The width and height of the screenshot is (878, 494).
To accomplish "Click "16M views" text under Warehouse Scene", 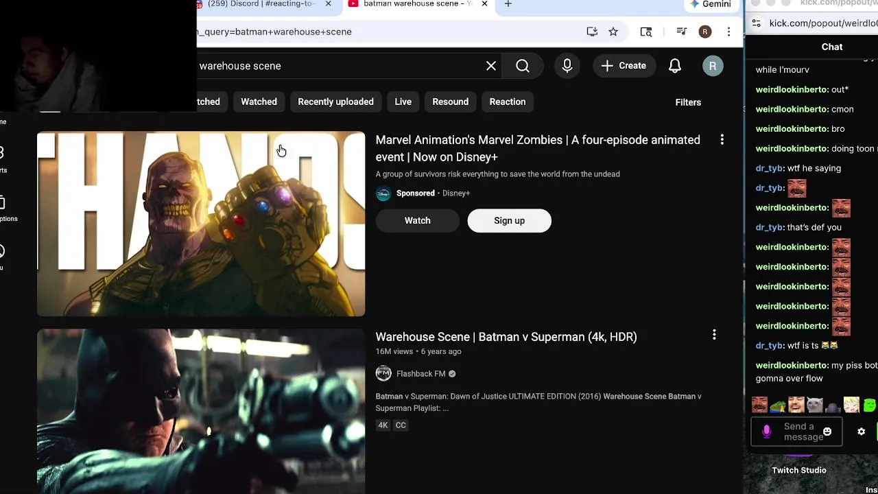I will tap(394, 351).
